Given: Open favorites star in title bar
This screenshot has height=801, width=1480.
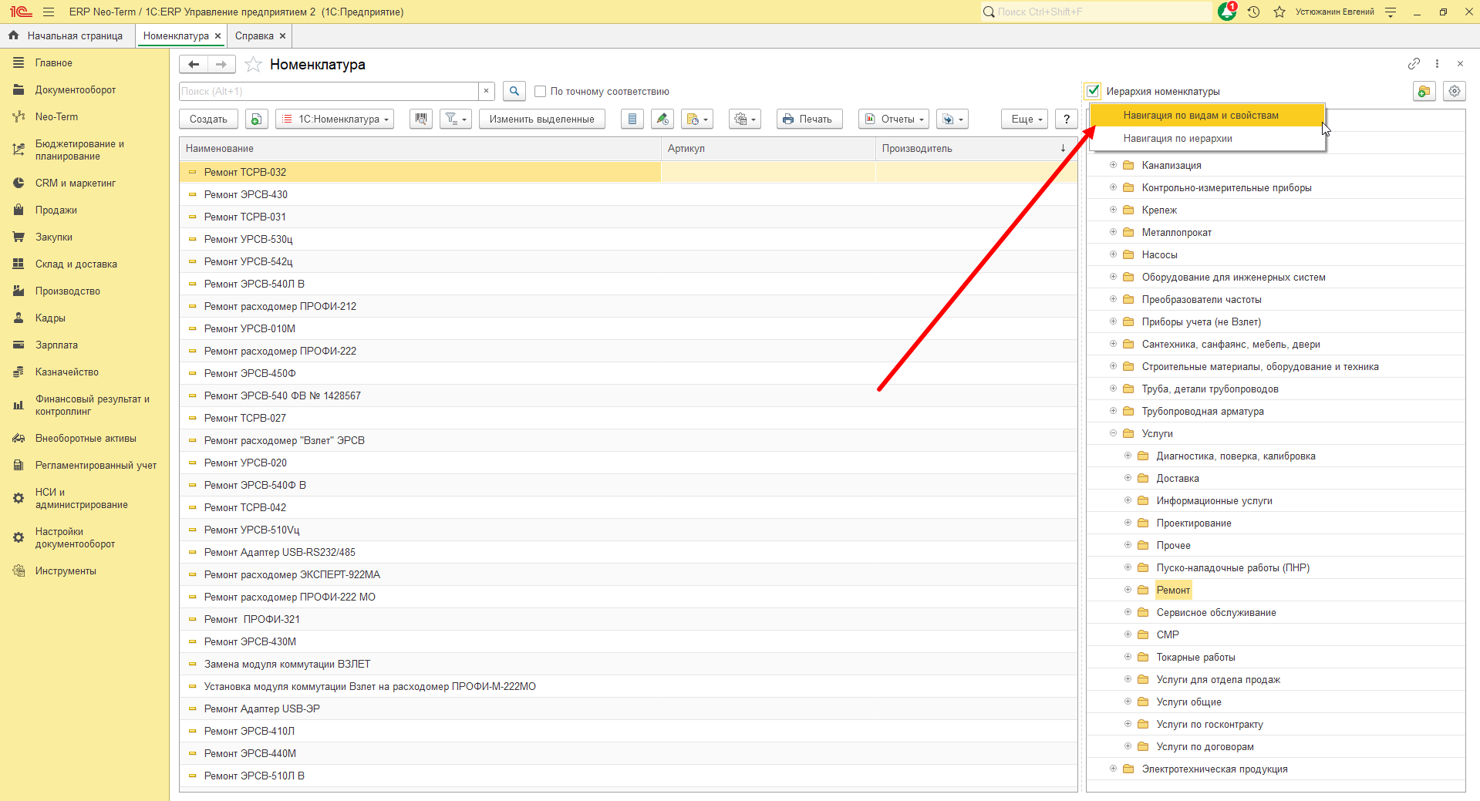Looking at the screenshot, I should (x=1279, y=12).
